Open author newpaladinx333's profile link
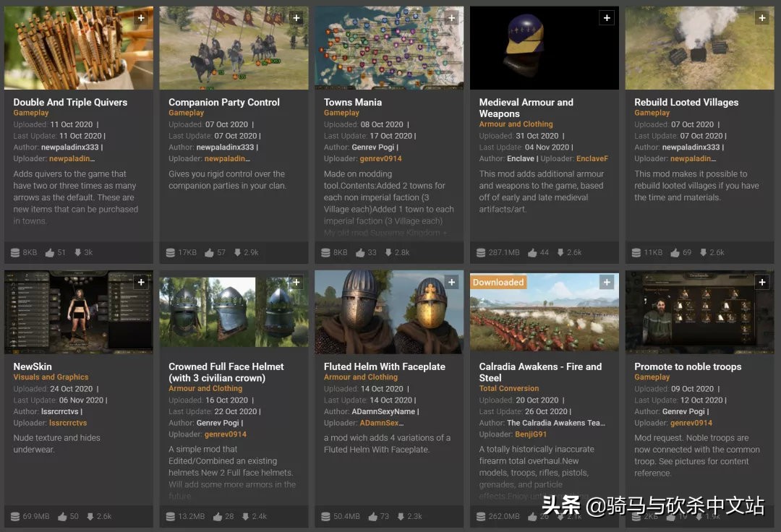 click(69, 147)
